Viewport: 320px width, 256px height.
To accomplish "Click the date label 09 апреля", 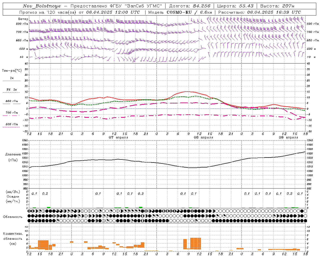I will point(288,137).
